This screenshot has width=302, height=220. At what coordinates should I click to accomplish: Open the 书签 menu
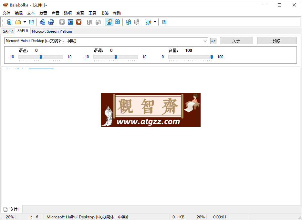click(105, 13)
